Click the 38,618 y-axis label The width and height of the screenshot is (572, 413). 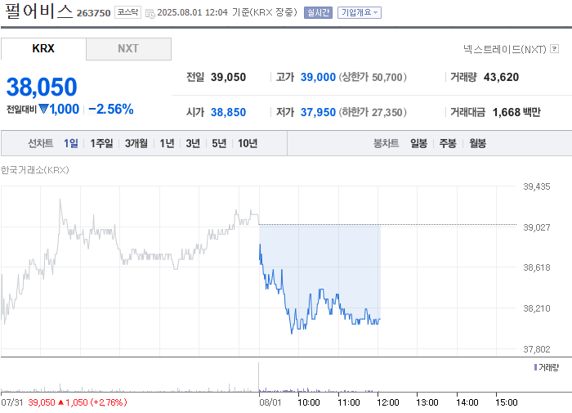pyautogui.click(x=537, y=267)
